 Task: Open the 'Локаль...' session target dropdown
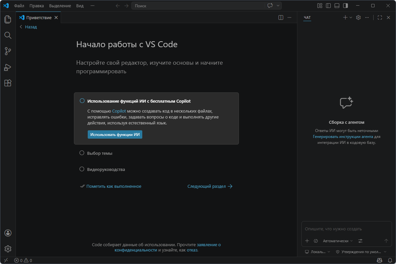click(x=317, y=252)
